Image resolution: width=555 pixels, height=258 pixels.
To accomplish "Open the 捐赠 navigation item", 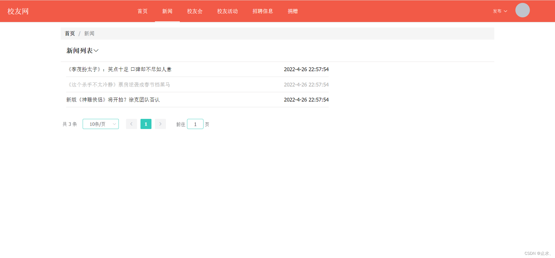I will [293, 11].
